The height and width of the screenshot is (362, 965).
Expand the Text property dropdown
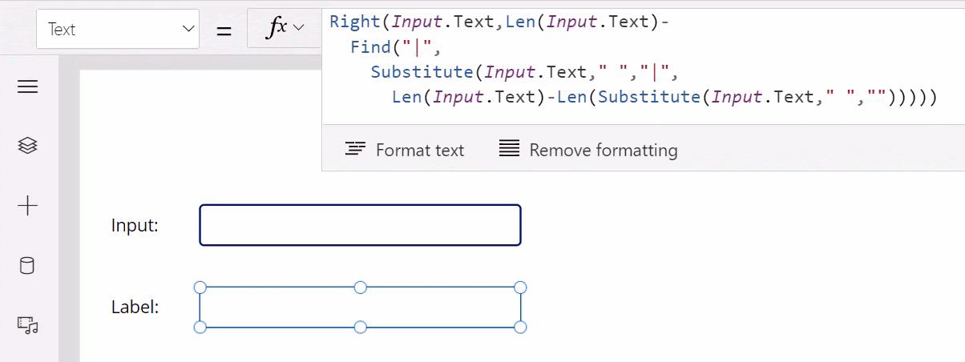click(189, 30)
